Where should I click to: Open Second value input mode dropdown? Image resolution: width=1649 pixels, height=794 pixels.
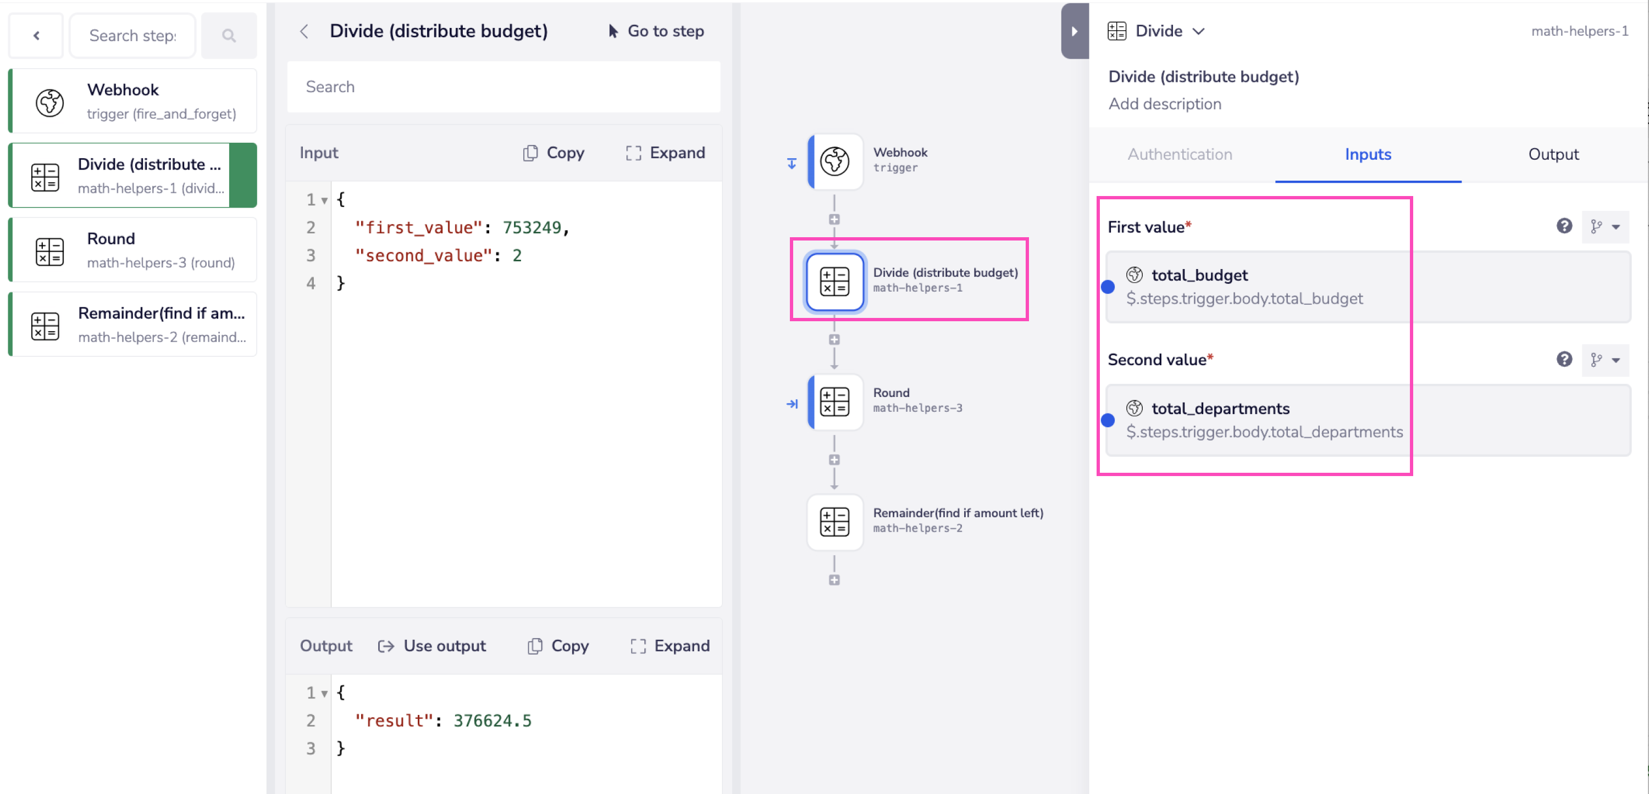[1605, 360]
